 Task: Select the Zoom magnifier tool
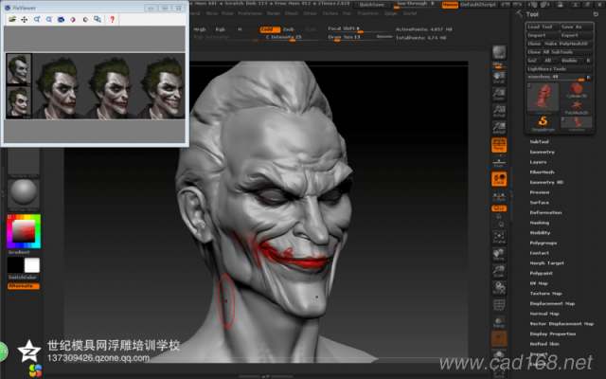(499, 94)
